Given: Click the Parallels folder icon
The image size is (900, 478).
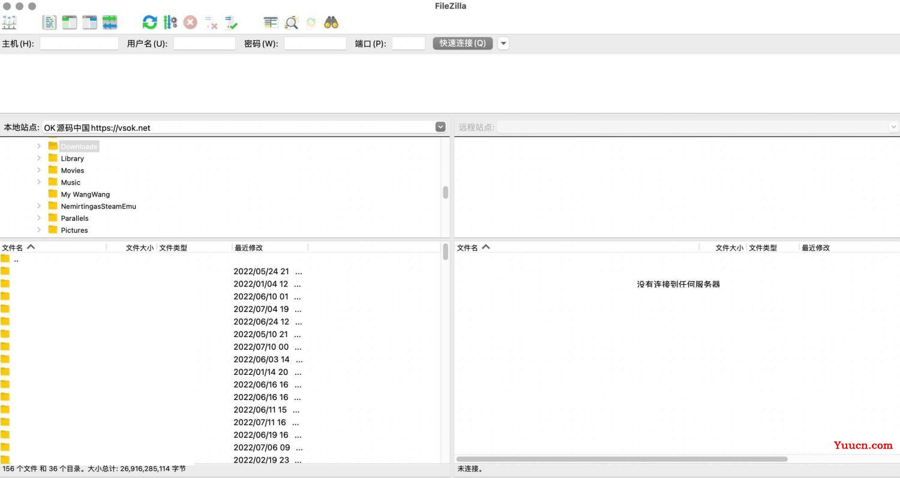Looking at the screenshot, I should click(x=53, y=218).
